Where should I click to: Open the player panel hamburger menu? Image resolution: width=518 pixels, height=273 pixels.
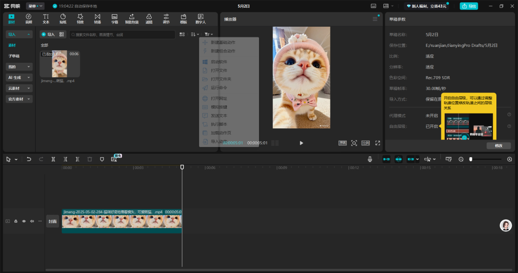(375, 19)
